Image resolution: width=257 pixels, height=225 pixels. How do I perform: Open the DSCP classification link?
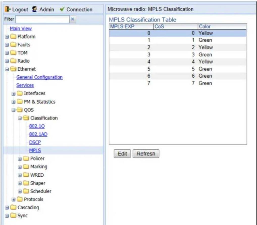point(35,142)
